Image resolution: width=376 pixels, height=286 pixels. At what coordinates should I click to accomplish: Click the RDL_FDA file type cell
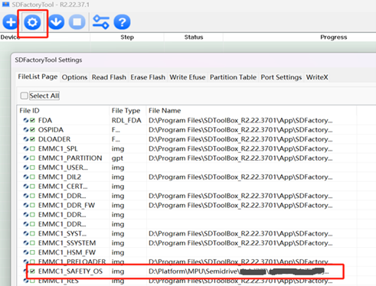(x=126, y=120)
